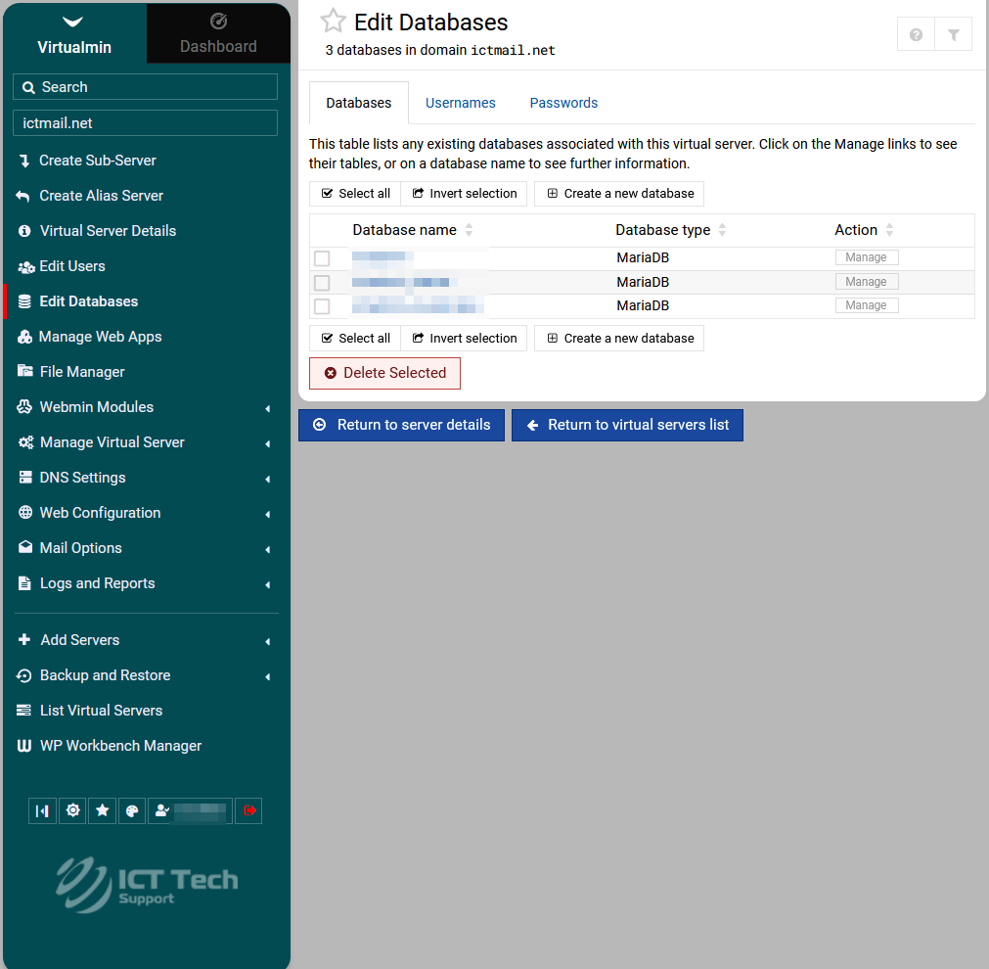Click the Logs and Reports document icon

(x=24, y=583)
